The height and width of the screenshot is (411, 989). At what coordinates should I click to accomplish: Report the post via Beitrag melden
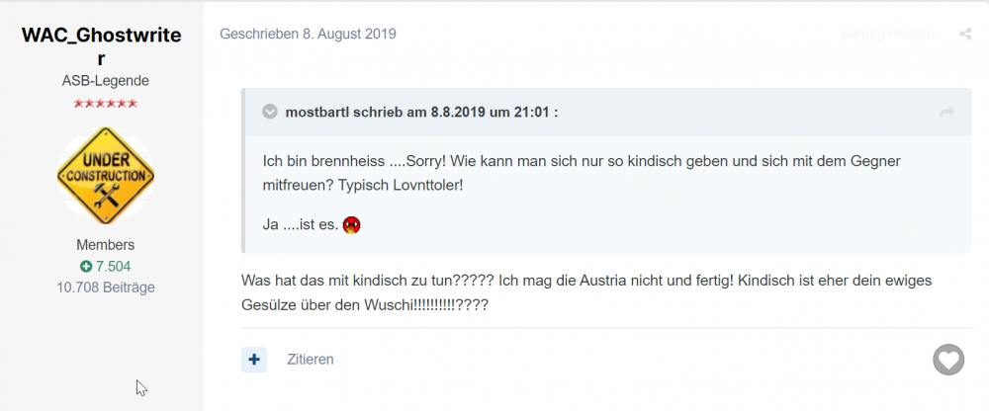tap(887, 34)
